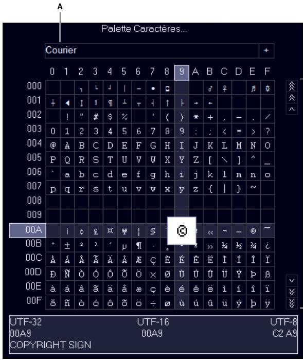Viewport: 303px width, 360px height.
Task: Pick the # character in row 002
Action: click(96, 117)
